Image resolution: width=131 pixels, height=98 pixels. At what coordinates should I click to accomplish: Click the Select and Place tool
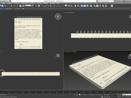click(x=23, y=6)
